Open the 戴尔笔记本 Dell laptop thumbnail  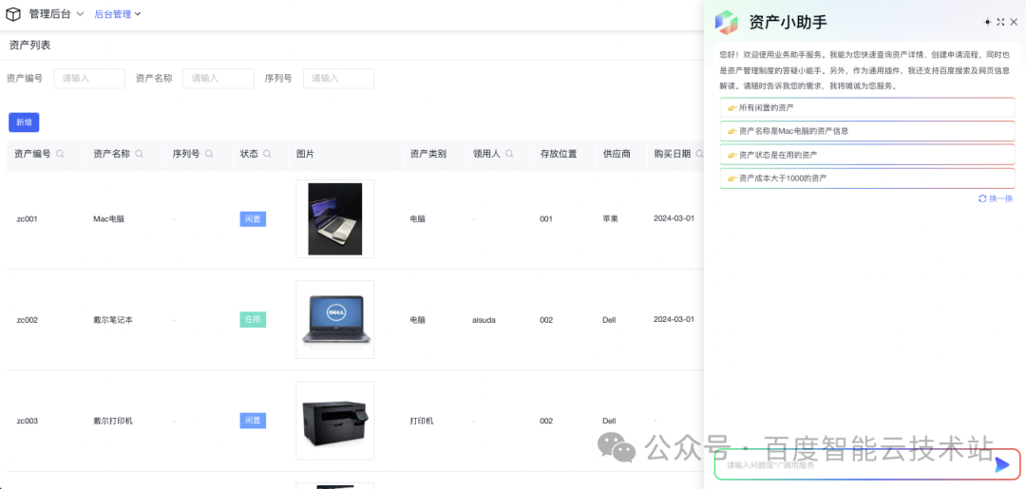tap(335, 320)
